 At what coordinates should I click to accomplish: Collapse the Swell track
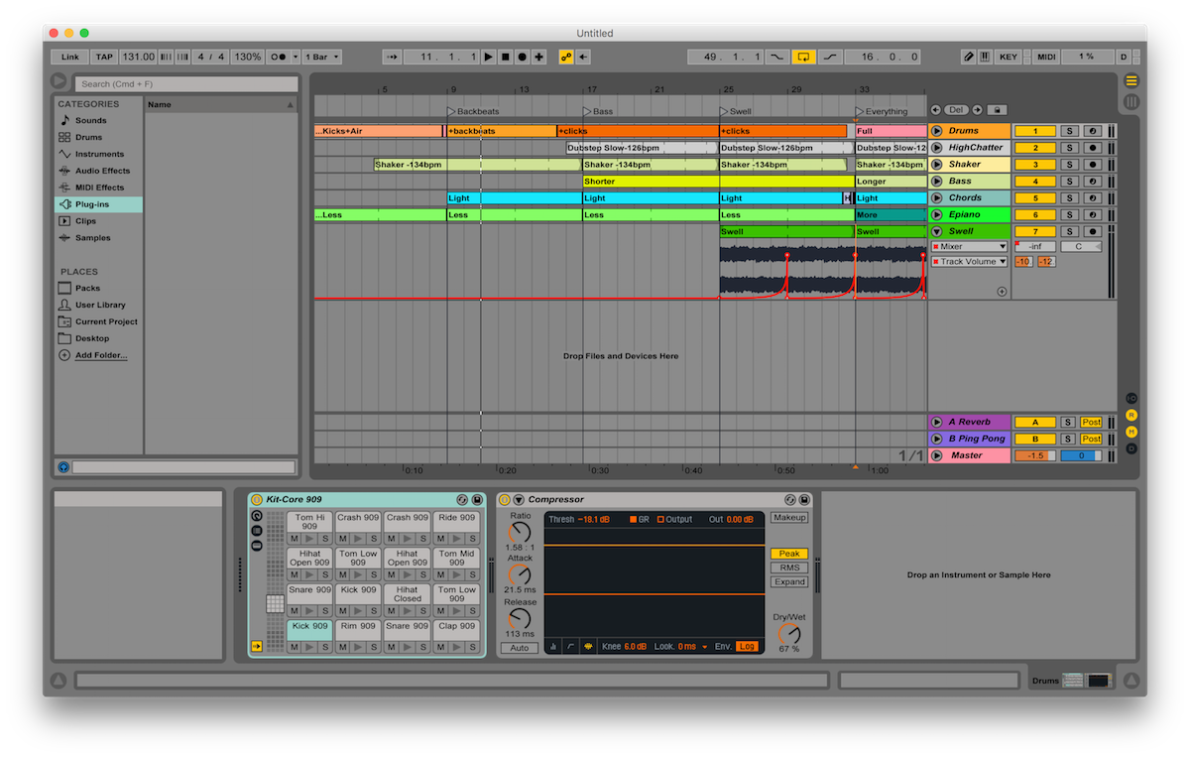click(936, 232)
